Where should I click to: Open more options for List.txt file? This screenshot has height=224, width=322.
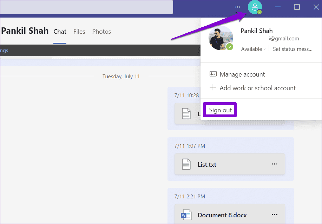(x=275, y=164)
